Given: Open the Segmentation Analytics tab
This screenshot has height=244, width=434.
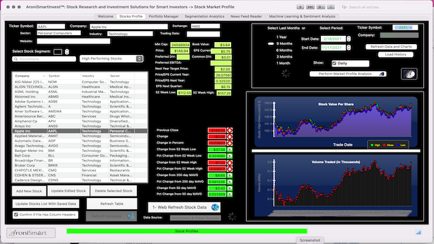Looking at the screenshot, I should 205,16.
